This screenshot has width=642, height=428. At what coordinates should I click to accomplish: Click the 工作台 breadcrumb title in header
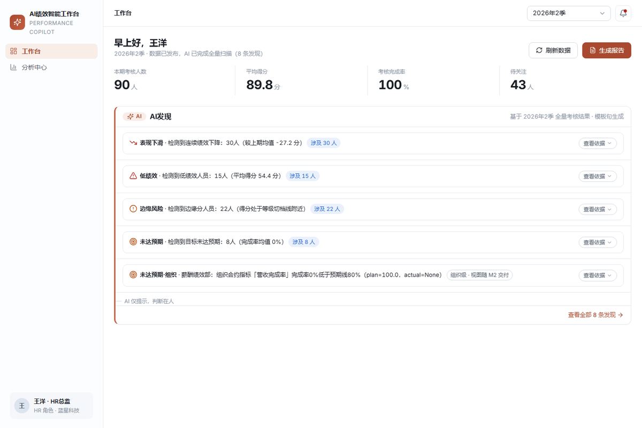[x=123, y=13]
